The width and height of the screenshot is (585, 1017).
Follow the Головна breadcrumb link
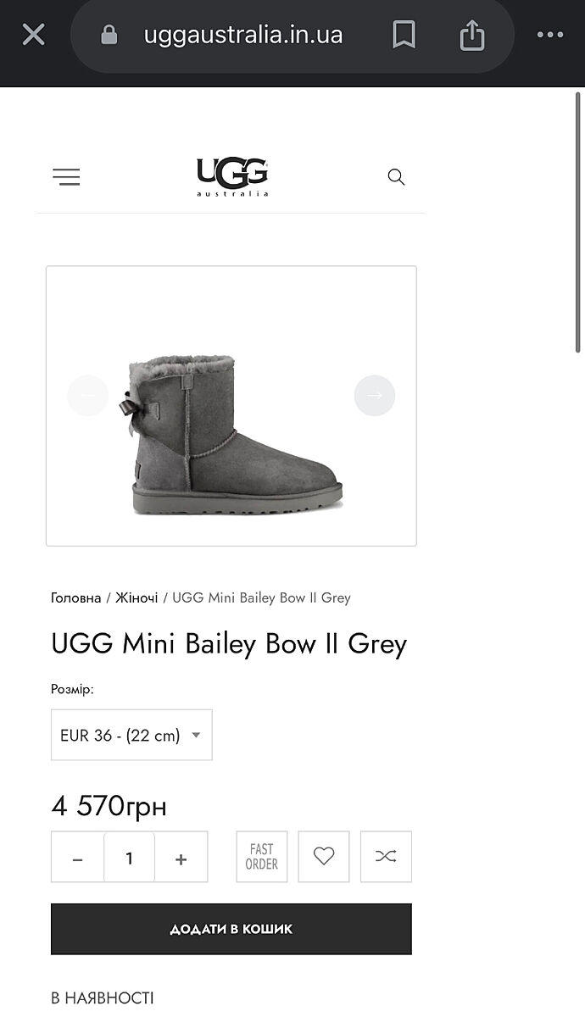pos(75,597)
